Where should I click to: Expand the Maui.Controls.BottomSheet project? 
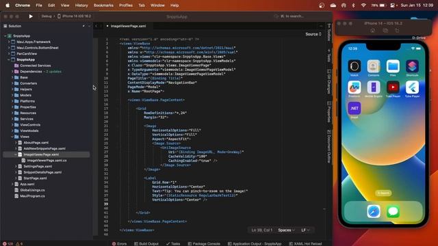(9, 48)
